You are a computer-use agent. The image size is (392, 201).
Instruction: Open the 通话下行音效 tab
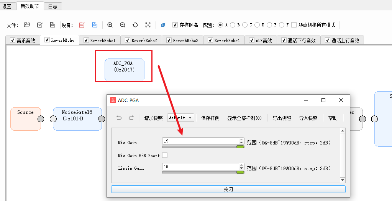click(299, 40)
